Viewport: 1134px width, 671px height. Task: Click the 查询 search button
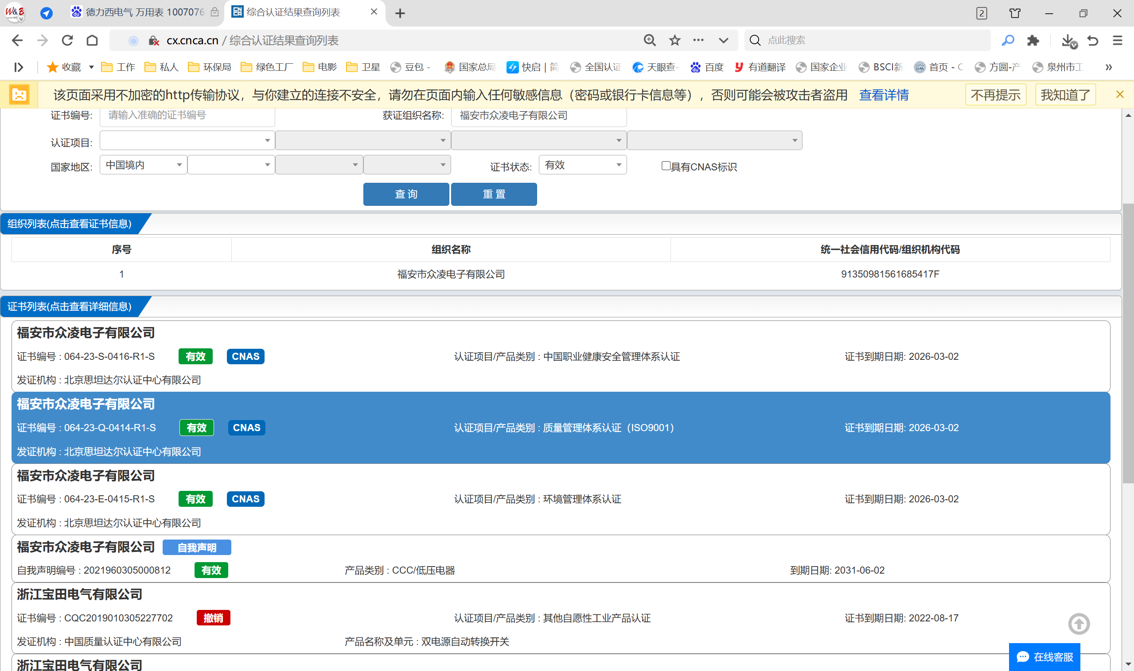tap(405, 194)
